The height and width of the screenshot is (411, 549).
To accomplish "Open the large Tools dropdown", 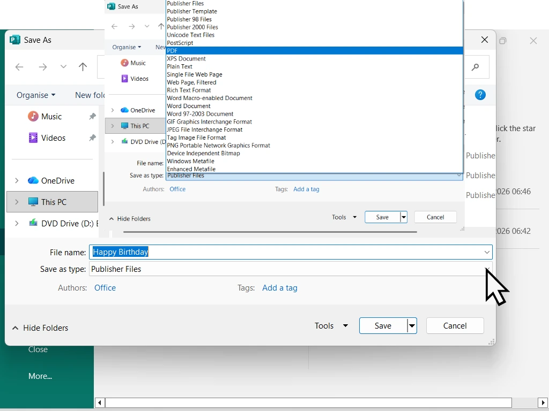I will click(331, 326).
